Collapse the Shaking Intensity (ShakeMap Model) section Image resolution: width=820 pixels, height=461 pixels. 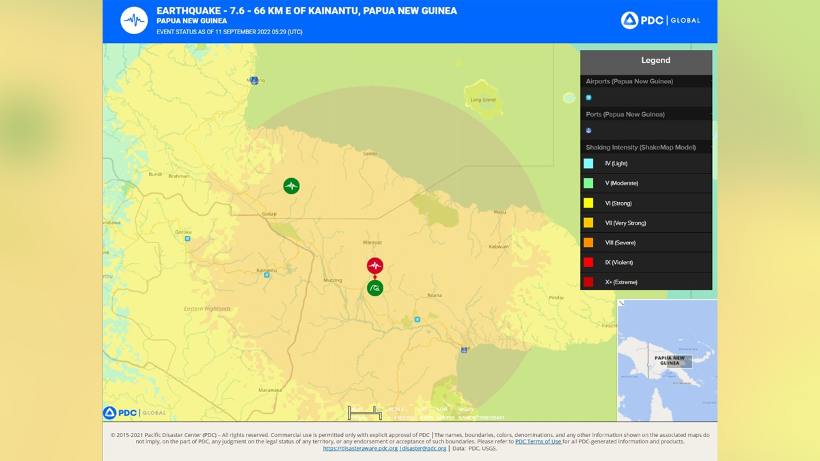point(646,148)
